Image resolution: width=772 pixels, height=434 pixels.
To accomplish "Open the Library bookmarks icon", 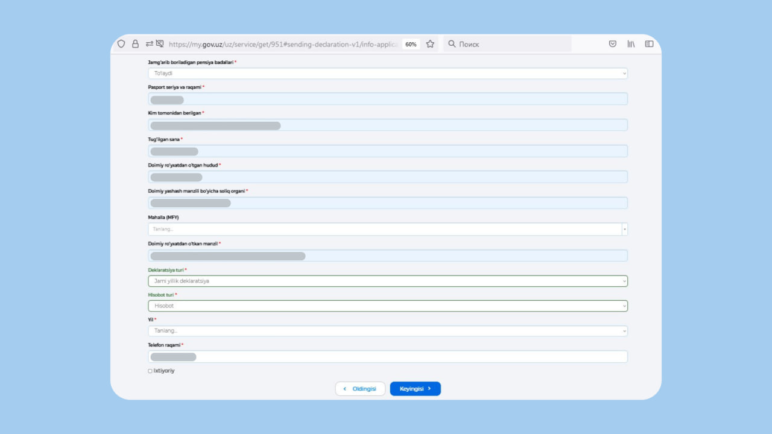I will coord(631,44).
